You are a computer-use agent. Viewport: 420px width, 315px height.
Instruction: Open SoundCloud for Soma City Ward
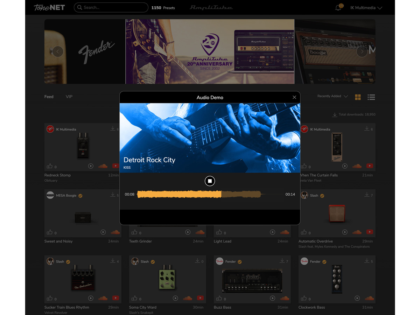pos(188,298)
